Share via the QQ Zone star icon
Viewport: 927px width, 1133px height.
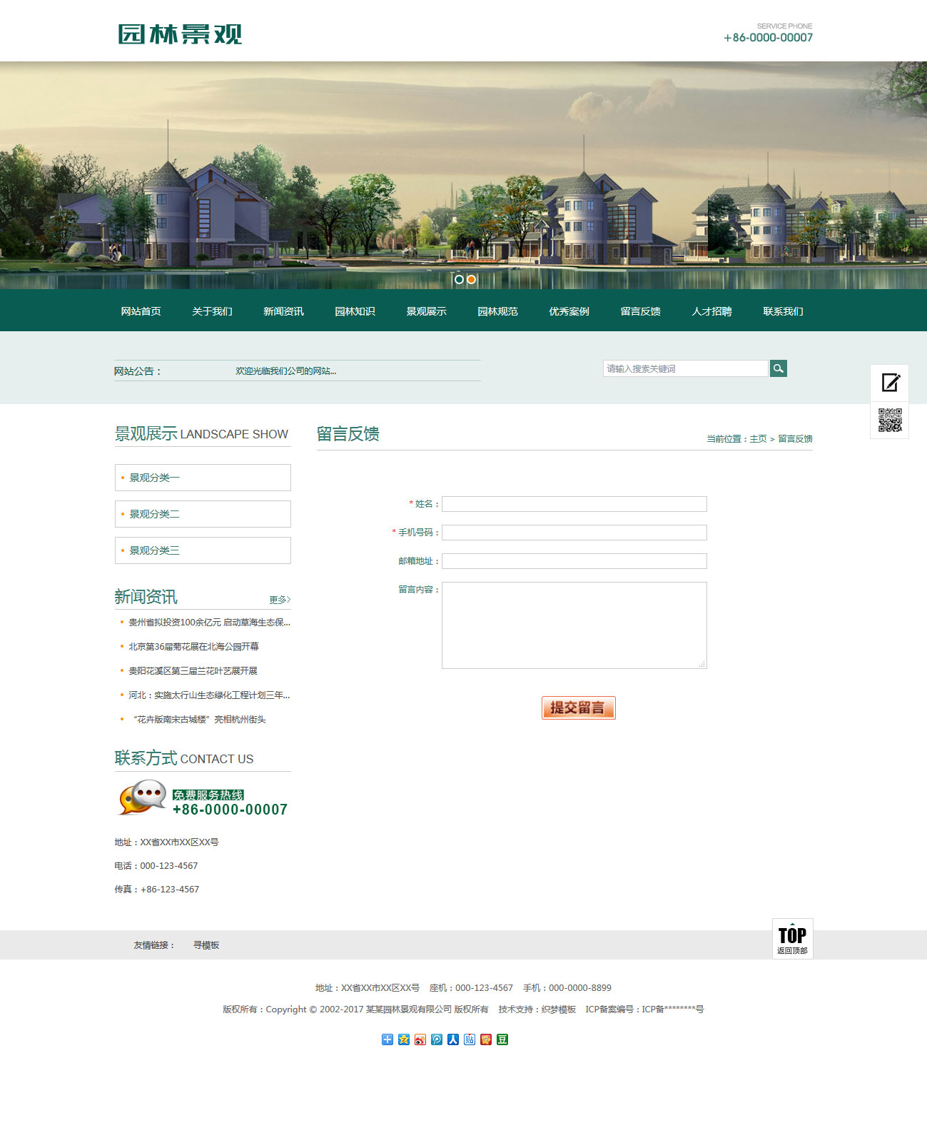tap(404, 1039)
